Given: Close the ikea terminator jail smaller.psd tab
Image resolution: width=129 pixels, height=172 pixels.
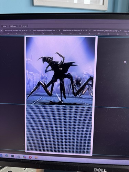Looking at the screenshot, I should tap(121, 31).
